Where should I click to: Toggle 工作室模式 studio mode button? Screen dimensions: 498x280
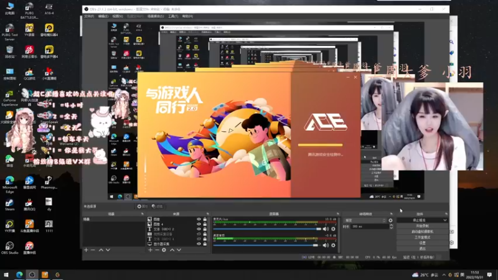click(423, 238)
